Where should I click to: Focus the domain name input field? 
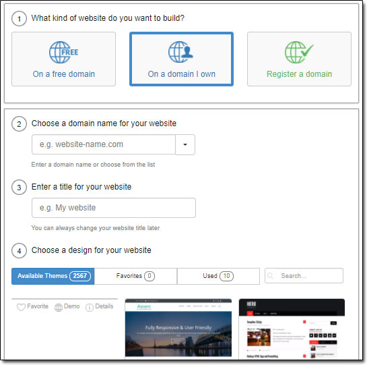click(104, 144)
